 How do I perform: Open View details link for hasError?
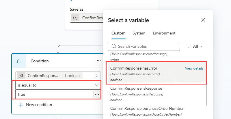(194, 68)
